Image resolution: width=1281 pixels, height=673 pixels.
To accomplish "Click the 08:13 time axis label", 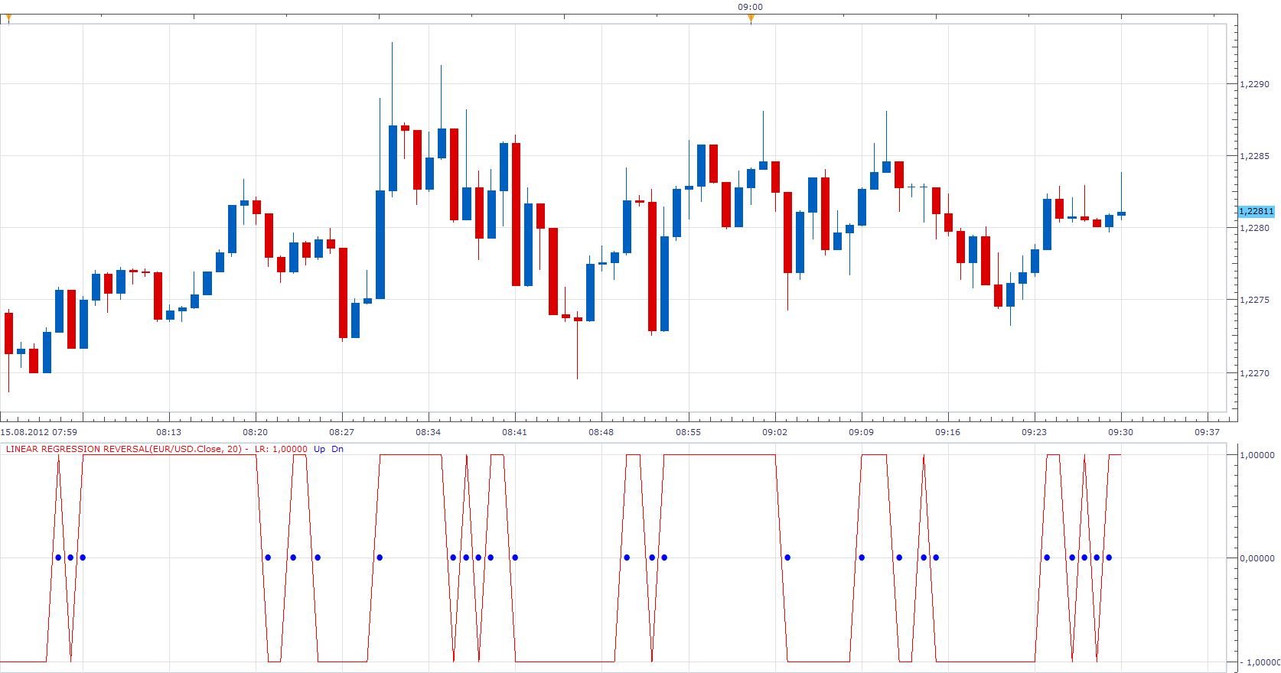I will (168, 432).
